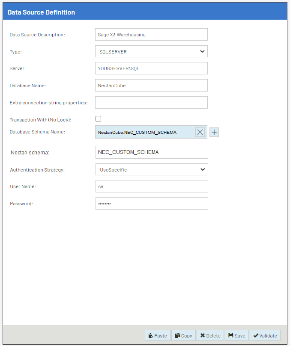Expand the Authentication Strategy dropdown

(151, 169)
